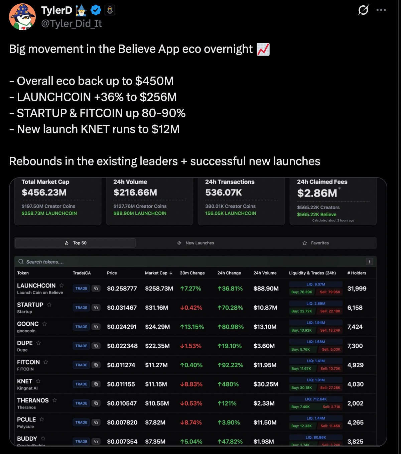
Task: Click the $216.66M 24h volume value
Action: click(x=135, y=193)
